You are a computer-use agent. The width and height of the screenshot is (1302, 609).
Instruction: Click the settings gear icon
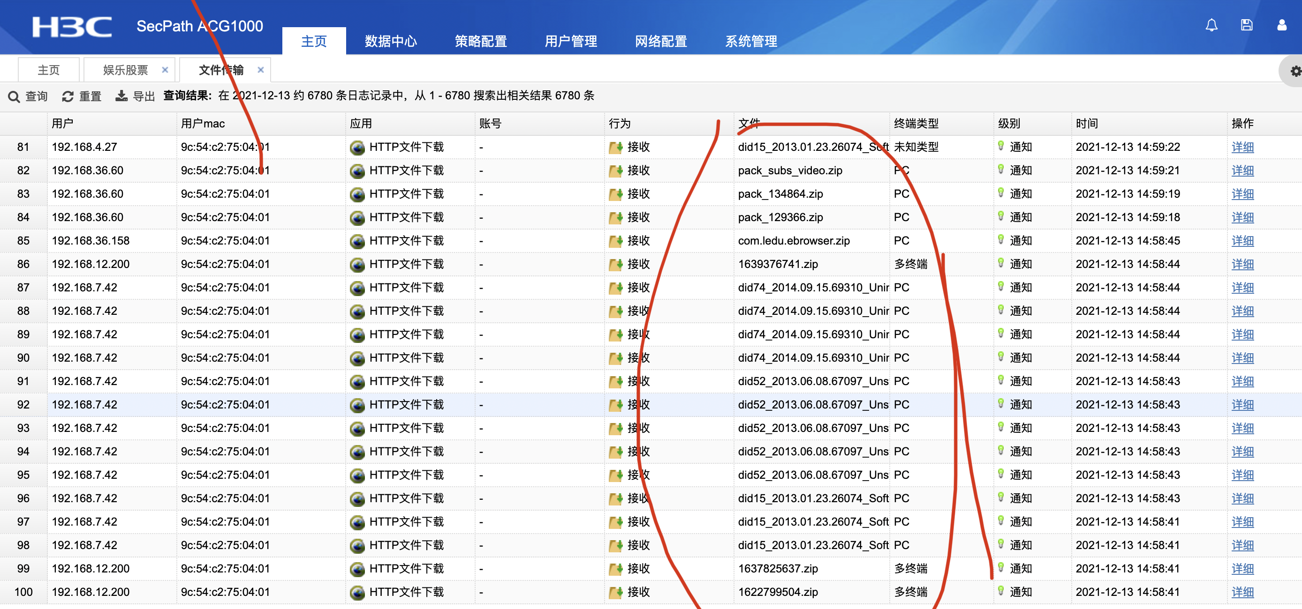pyautogui.click(x=1295, y=71)
